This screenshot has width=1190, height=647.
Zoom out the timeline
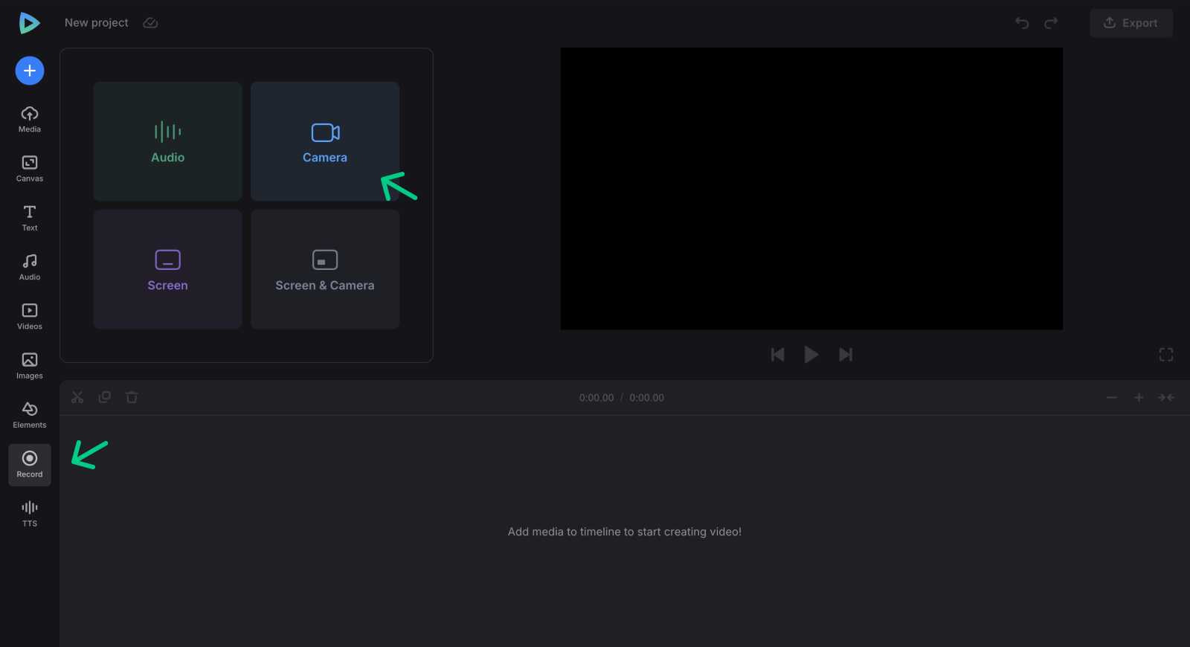pos(1112,398)
